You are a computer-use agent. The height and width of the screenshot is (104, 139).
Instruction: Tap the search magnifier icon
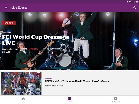[x=135, y=8]
